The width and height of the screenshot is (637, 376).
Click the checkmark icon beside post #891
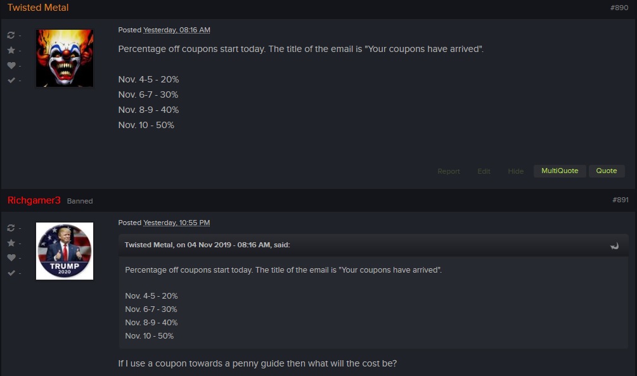click(11, 273)
